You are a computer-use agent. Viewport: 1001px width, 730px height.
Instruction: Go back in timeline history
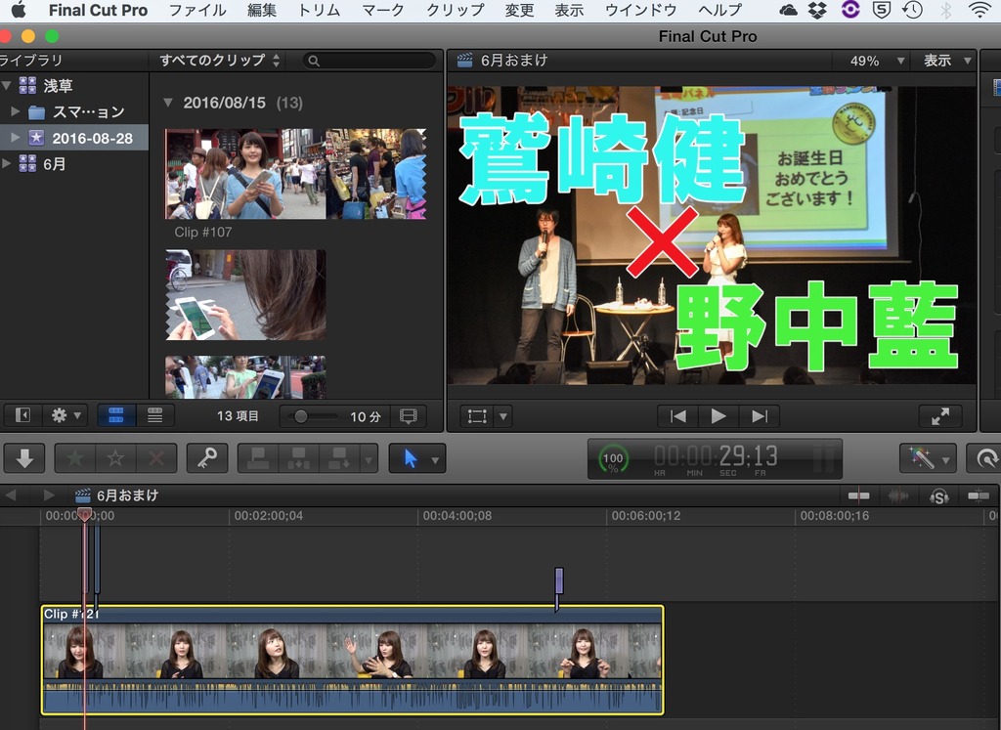click(x=11, y=495)
